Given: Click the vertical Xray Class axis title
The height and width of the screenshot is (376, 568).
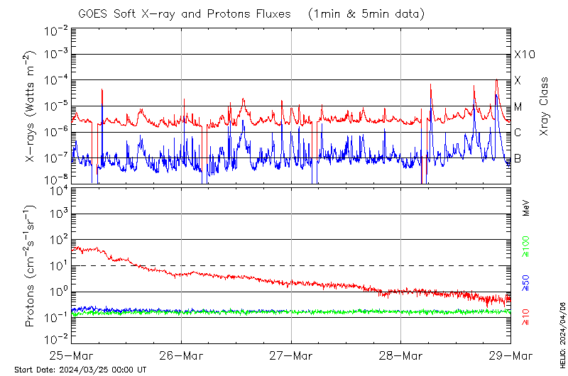Looking at the screenshot, I should pyautogui.click(x=544, y=106).
